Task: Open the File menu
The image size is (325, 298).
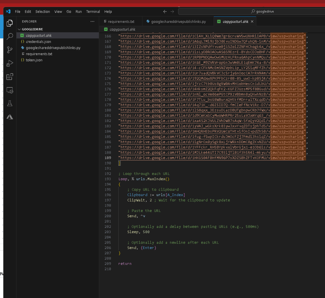Action: [x=18, y=12]
